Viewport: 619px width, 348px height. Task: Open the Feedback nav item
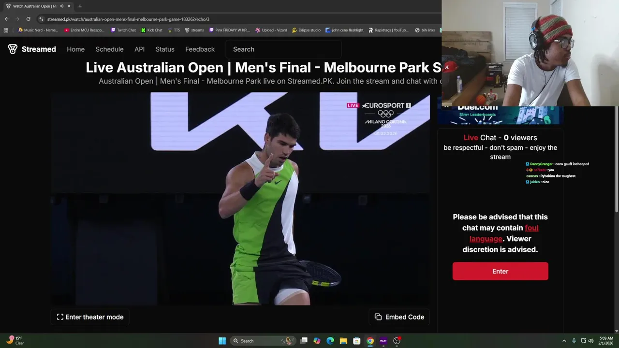(x=200, y=49)
